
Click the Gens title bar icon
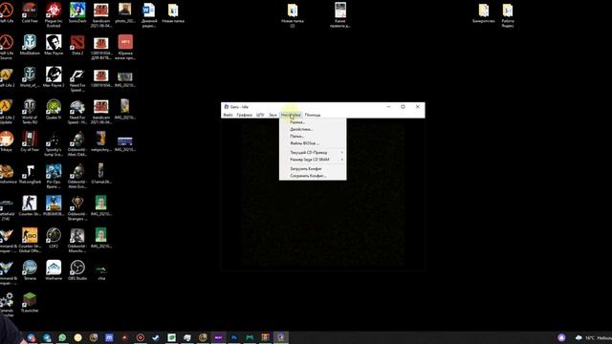click(226, 106)
